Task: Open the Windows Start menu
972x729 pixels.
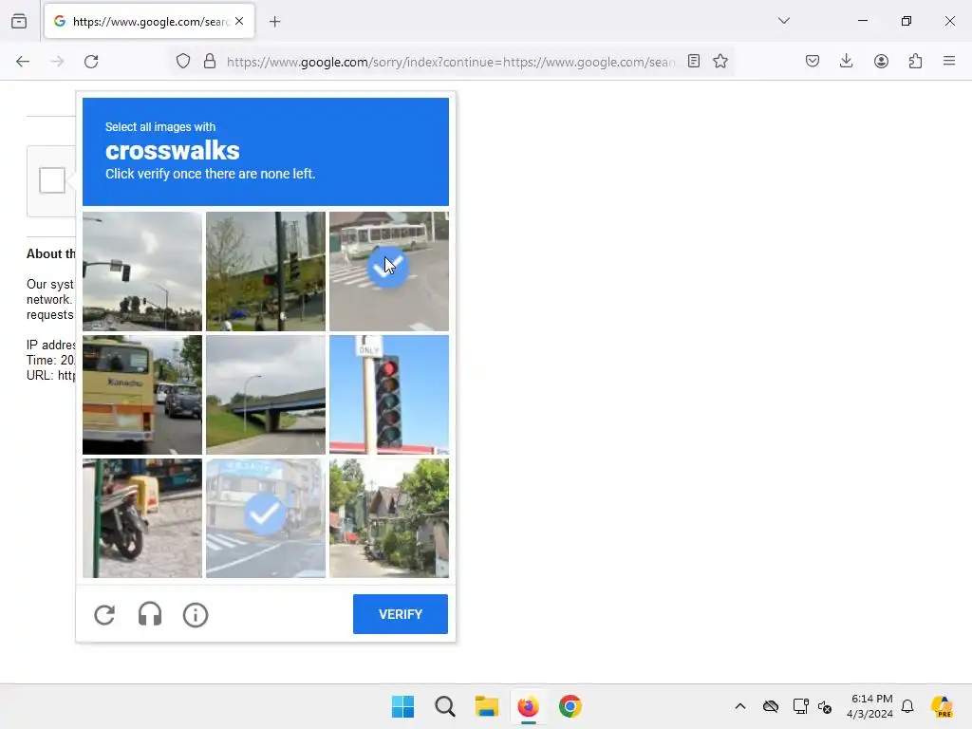Action: (x=402, y=706)
